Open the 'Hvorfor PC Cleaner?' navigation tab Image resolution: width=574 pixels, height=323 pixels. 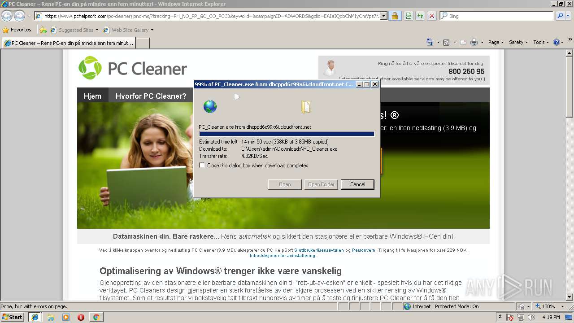[x=151, y=96]
